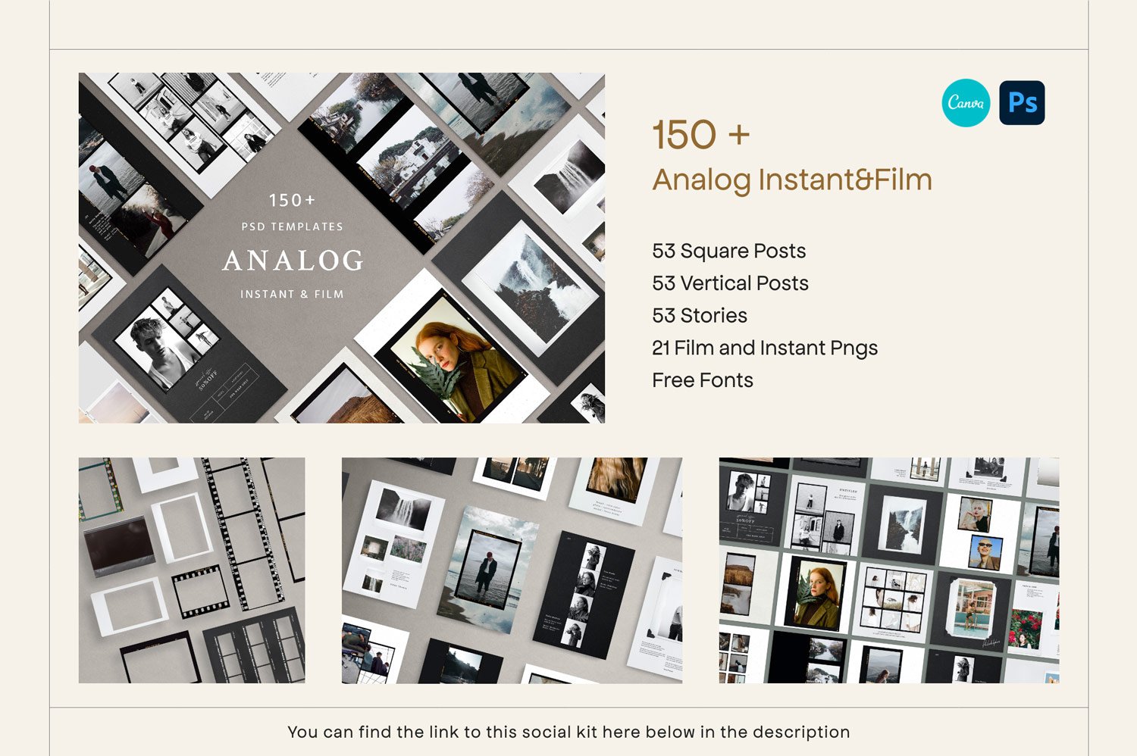Click the Photoshop Ps icon
Screen dimensions: 1137x756
click(x=1022, y=102)
